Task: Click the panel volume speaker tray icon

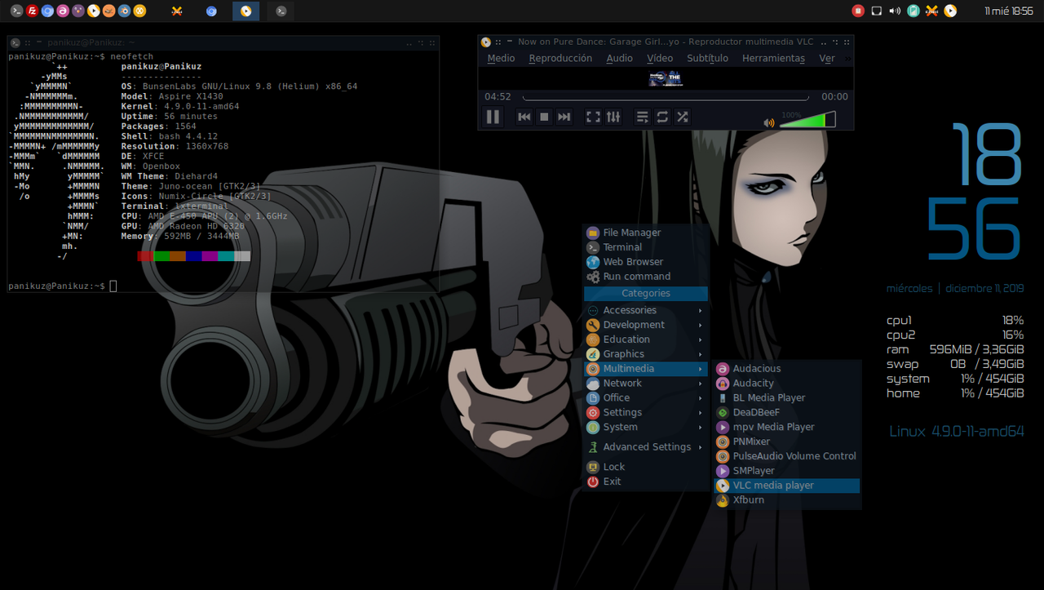Action: (x=895, y=11)
